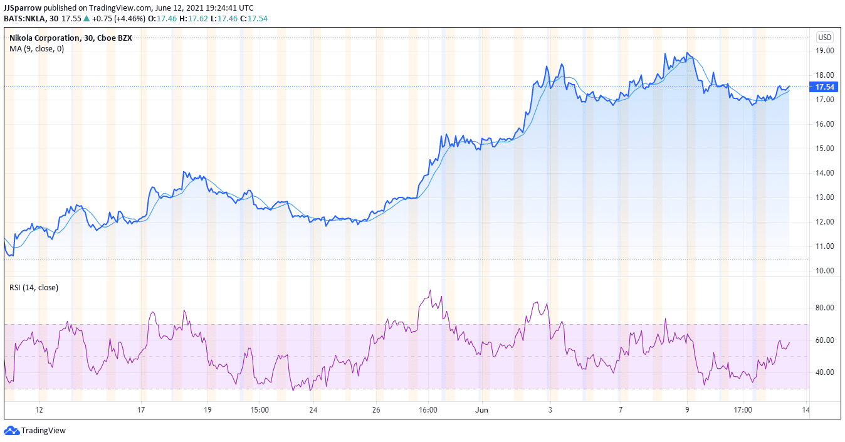This screenshot has width=845, height=442.
Task: Click the 17:00 time axis label
Action: (743, 410)
